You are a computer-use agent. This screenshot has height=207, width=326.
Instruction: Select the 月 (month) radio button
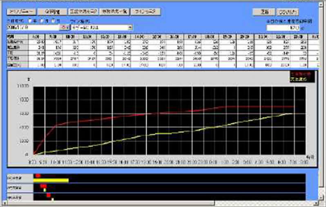(42, 21)
